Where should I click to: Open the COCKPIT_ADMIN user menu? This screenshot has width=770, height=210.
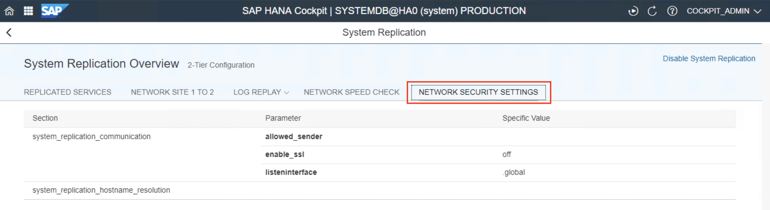(x=724, y=11)
